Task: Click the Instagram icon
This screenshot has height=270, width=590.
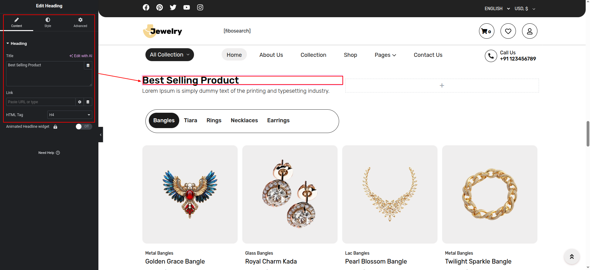Action: (x=200, y=7)
